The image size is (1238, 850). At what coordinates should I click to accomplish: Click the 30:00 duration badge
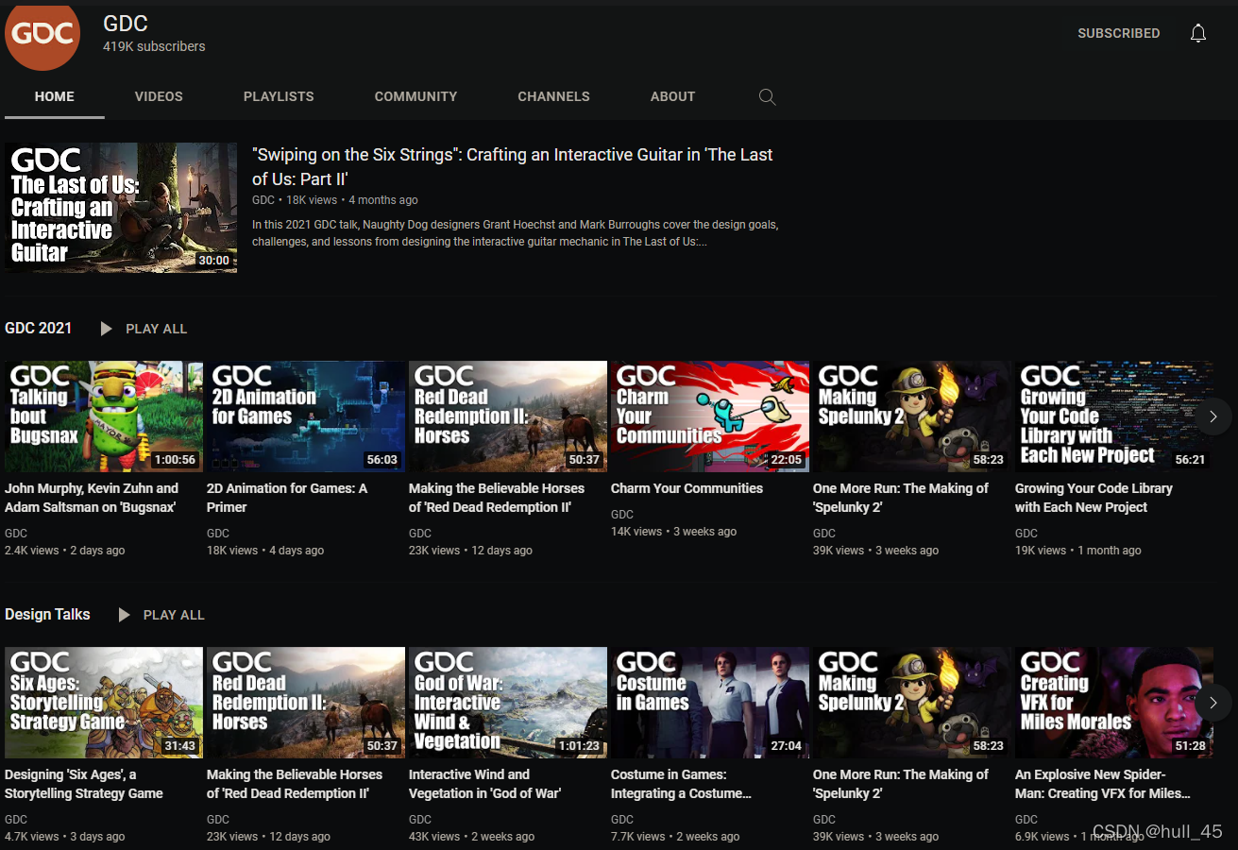click(213, 261)
